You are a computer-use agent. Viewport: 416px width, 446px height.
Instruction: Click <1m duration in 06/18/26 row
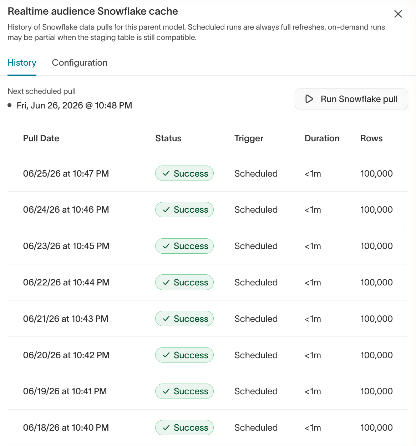[x=313, y=428]
